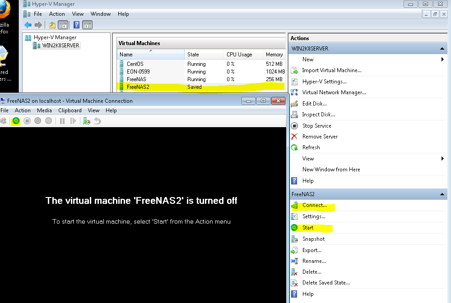Expand the New submenu arrow in Actions
Screen dimensions: 451x303
442,60
